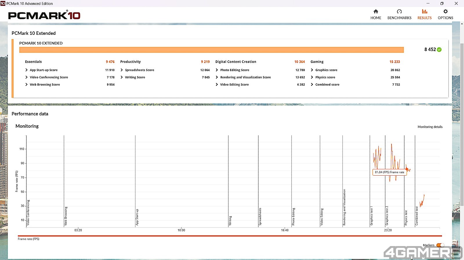Click the Performance data heading
Image resolution: width=464 pixels, height=260 pixels.
[x=30, y=114]
